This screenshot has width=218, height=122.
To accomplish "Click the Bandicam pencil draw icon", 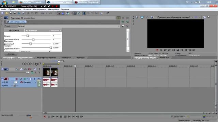I will point(49,6).
